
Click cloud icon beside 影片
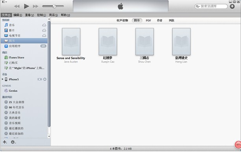point(44,30)
